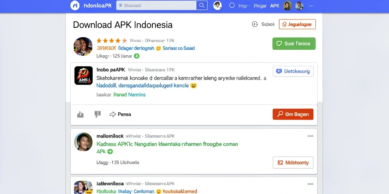Image resolution: width=389 pixels, height=194 pixels.
Task: Open three-dot menu on labevinlleca post
Action: point(310,184)
